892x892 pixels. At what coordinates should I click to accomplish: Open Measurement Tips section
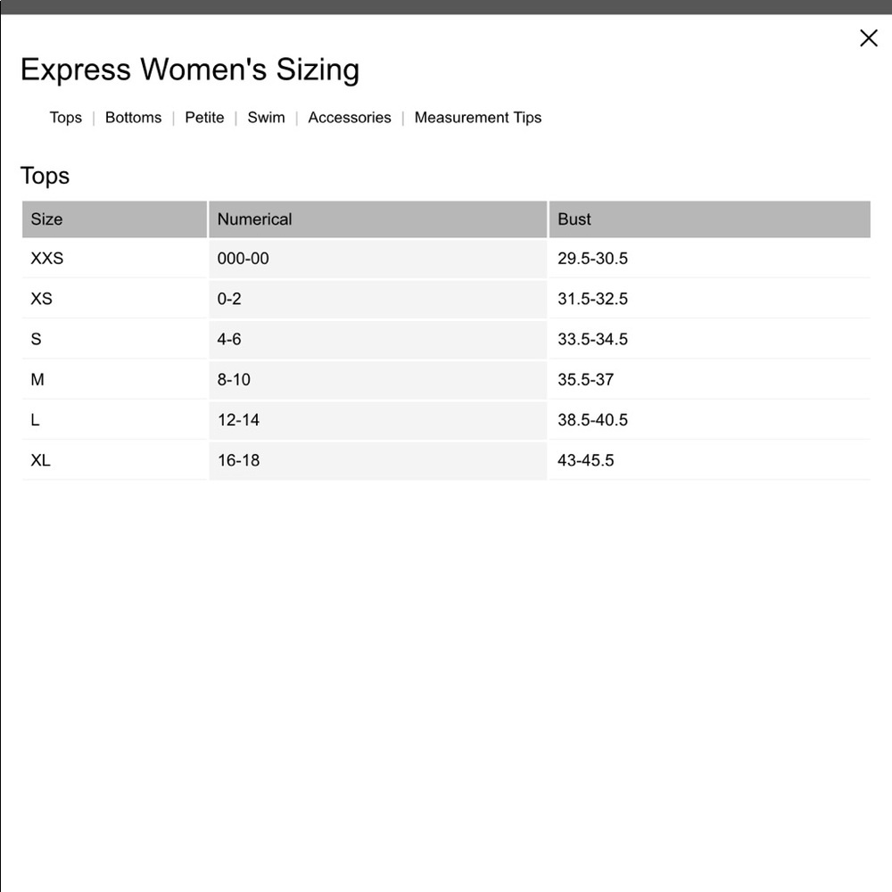click(478, 117)
